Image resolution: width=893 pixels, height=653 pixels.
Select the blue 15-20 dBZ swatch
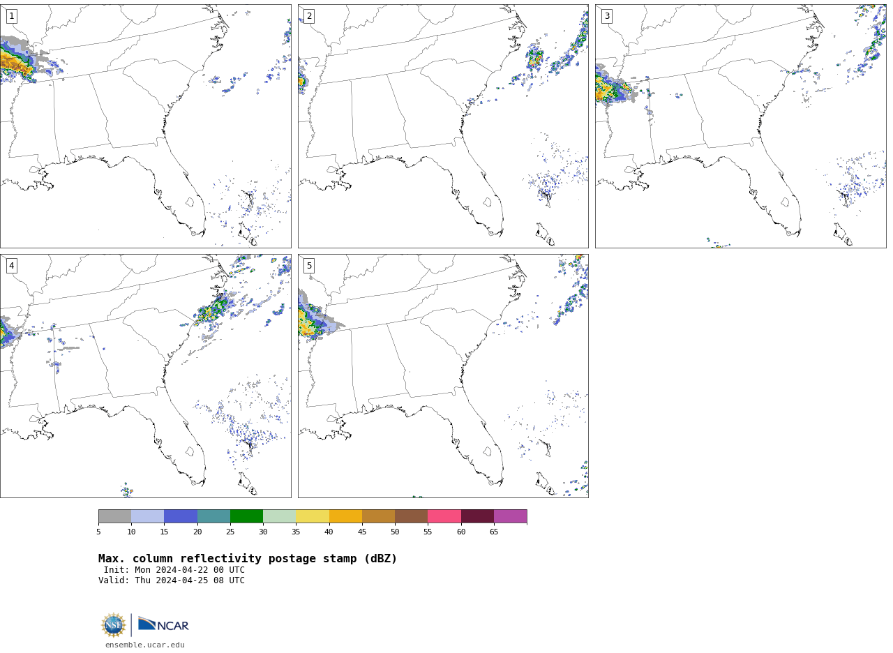(181, 516)
